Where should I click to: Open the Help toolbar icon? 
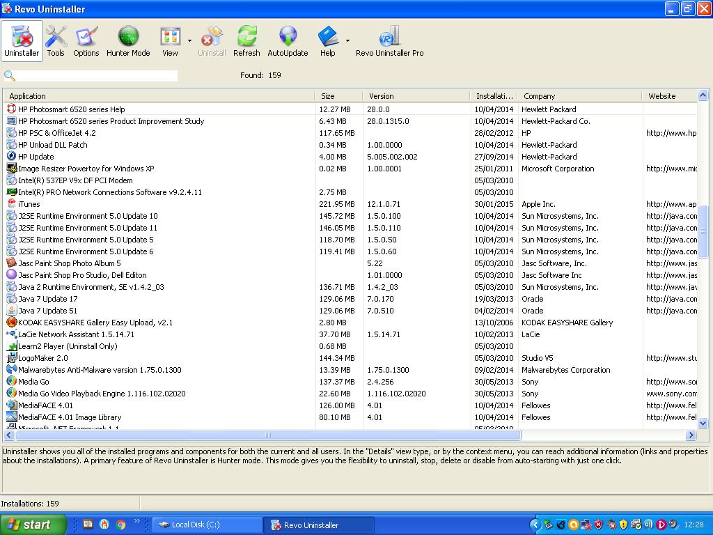click(327, 41)
